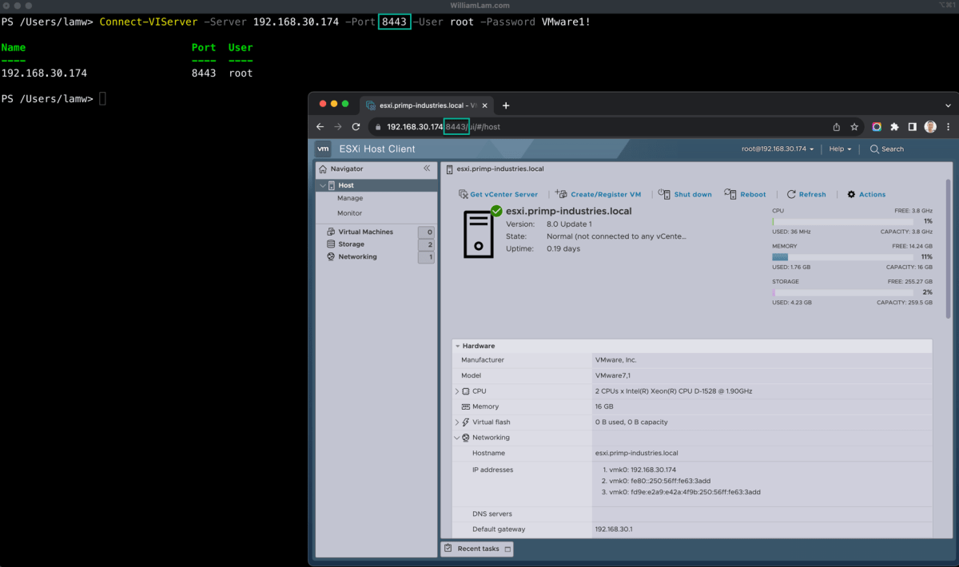Click the PowerShell prompt cursor in terminal

[103, 99]
